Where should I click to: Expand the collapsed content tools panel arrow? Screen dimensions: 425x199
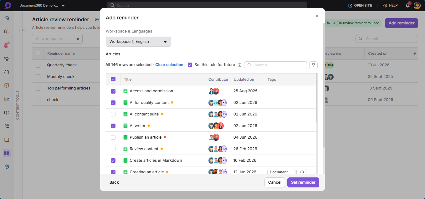coord(22,30)
